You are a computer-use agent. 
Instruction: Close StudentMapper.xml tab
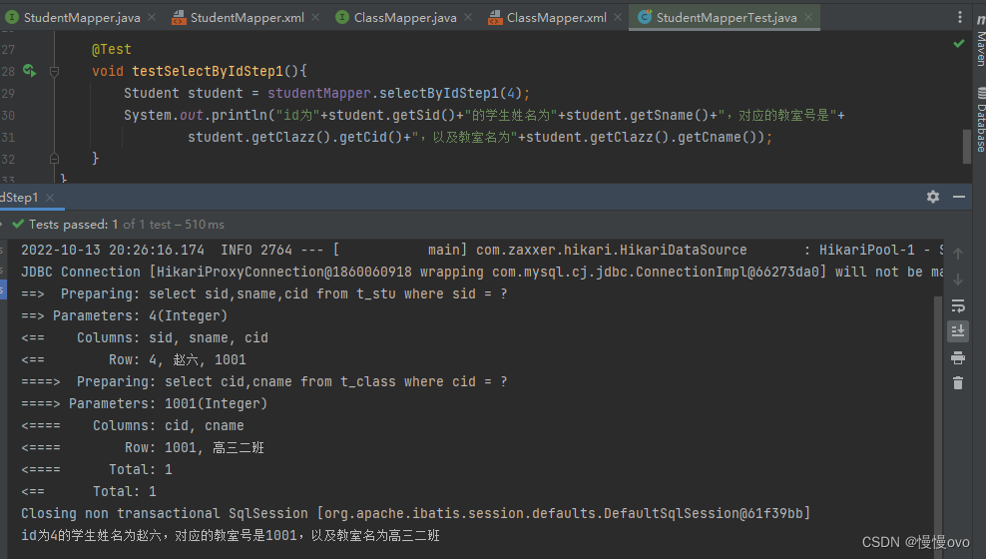point(315,18)
